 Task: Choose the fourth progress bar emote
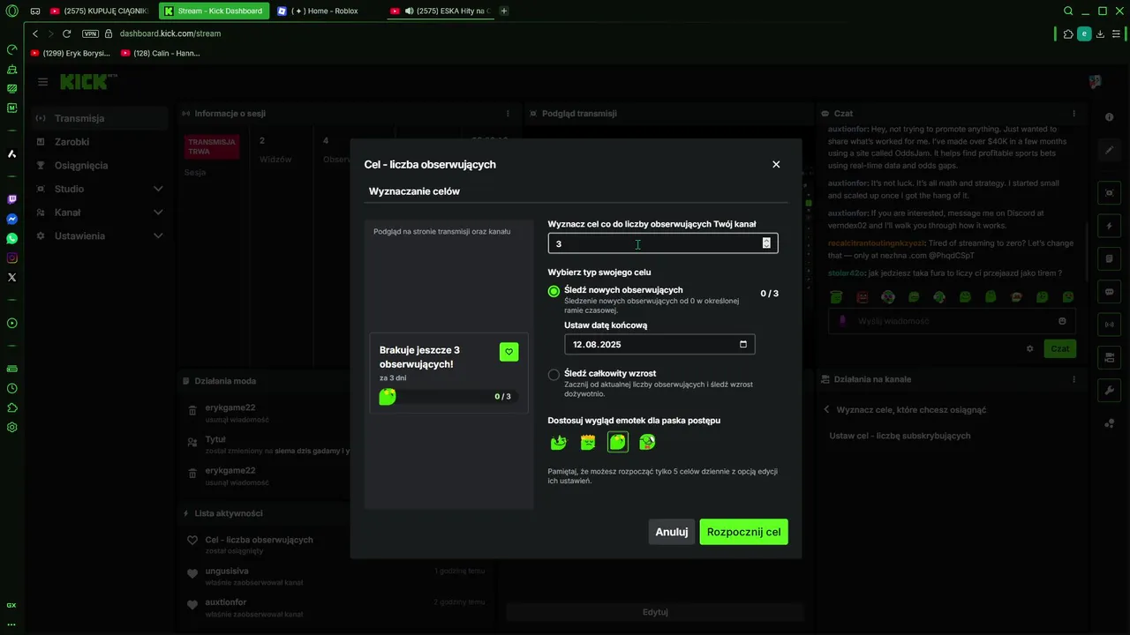pyautogui.click(x=647, y=442)
